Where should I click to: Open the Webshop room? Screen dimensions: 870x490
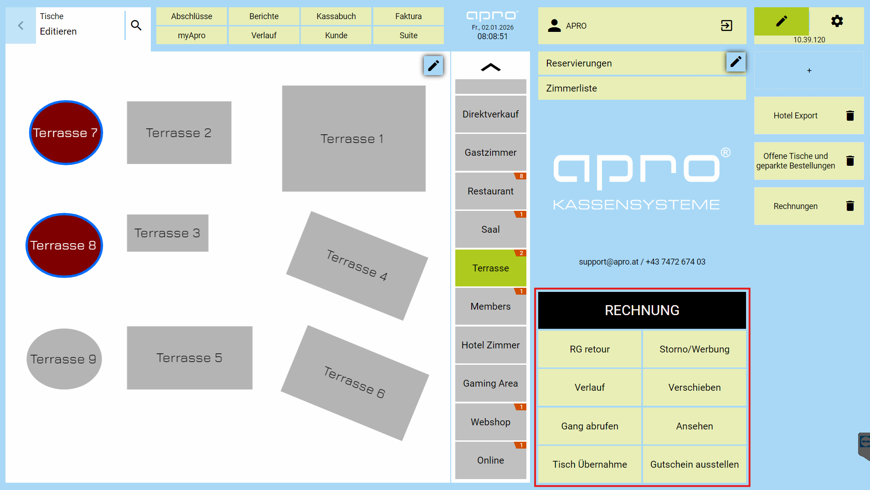[491, 422]
